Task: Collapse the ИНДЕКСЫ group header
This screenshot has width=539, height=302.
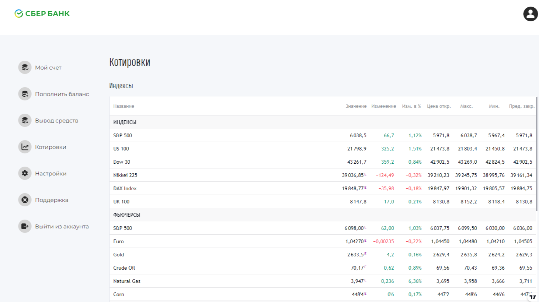Action: click(x=323, y=122)
